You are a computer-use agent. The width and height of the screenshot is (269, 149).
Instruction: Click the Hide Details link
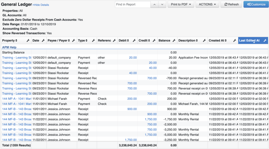tap(41, 5)
